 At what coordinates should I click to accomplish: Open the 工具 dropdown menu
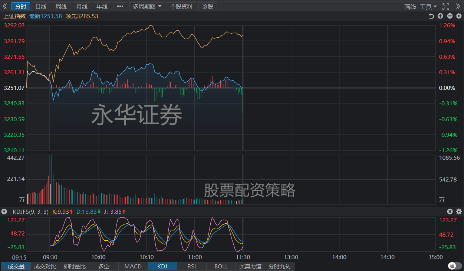click(x=428, y=7)
